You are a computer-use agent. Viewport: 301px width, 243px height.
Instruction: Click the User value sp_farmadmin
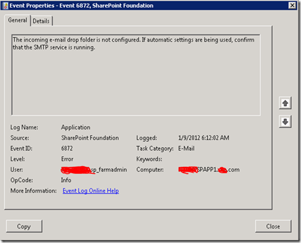[94, 170]
